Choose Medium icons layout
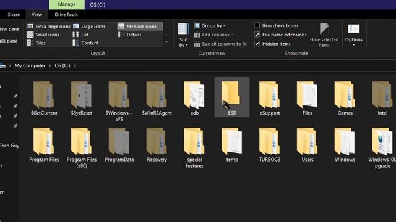396x222 pixels. pos(140,26)
